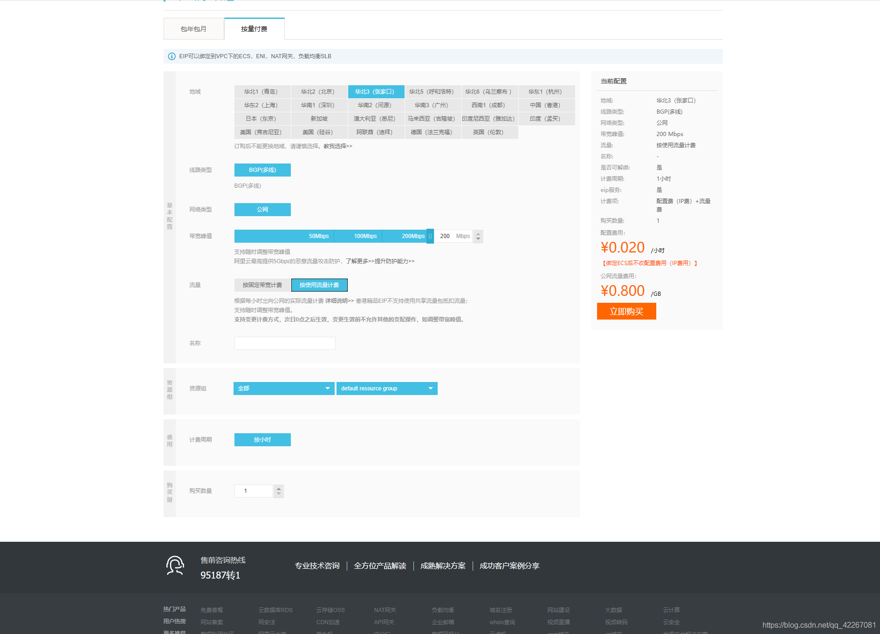Open 大数据 footer link
This screenshot has width=880, height=634.
pyautogui.click(x=613, y=610)
